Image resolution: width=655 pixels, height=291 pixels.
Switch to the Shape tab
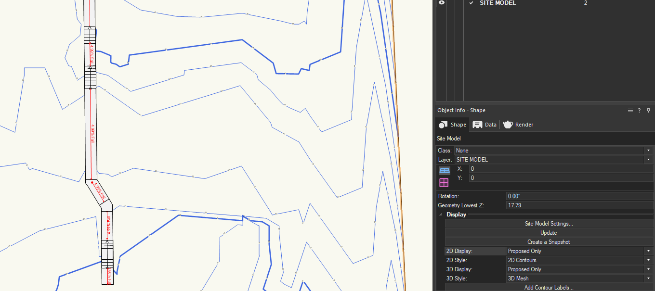[452, 125]
